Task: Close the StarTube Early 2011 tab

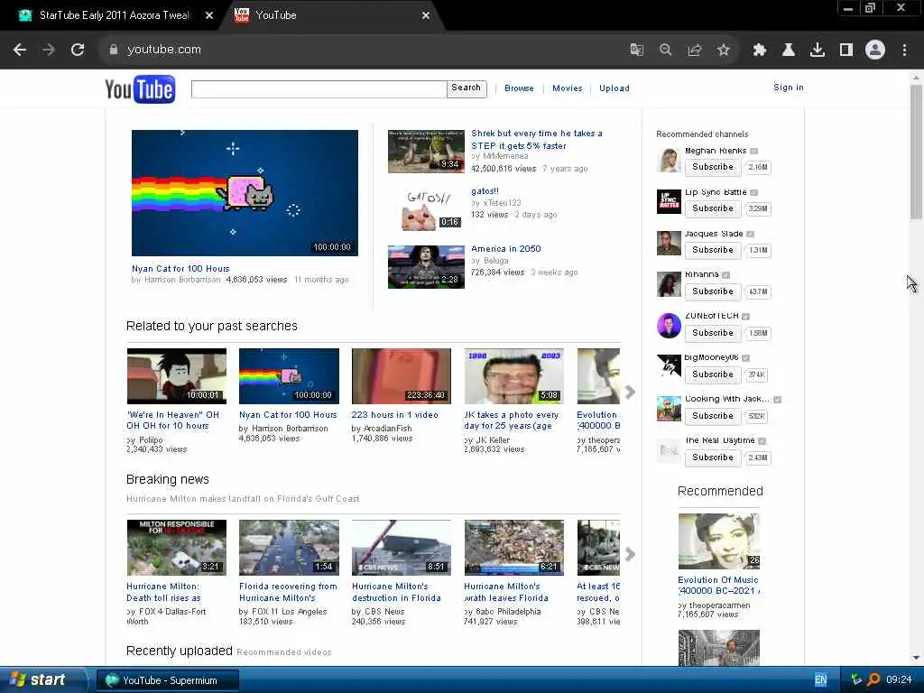Action: 209,16
